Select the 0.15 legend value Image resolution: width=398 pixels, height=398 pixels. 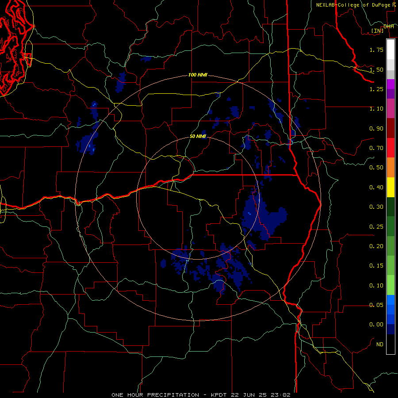376,266
